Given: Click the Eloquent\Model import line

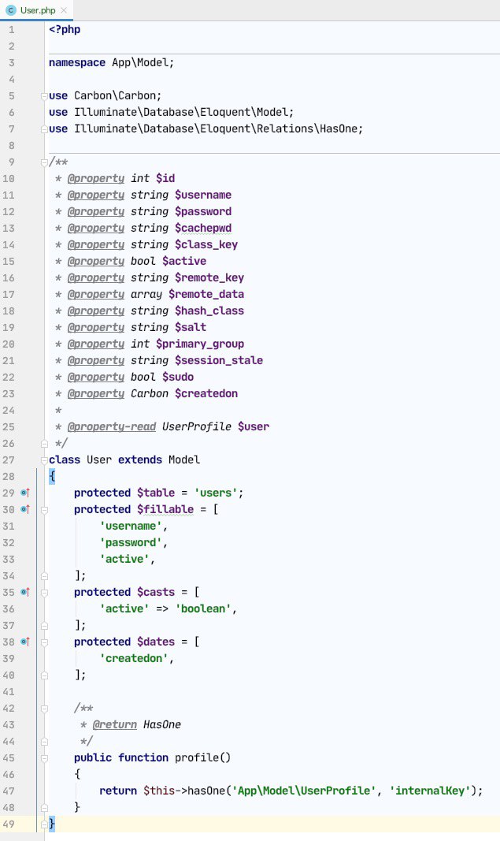Looking at the screenshot, I should 171,112.
